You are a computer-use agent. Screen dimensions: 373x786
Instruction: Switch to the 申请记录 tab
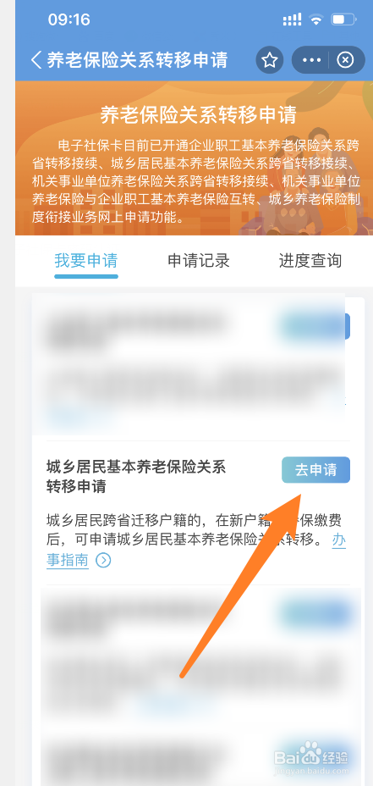tap(199, 261)
